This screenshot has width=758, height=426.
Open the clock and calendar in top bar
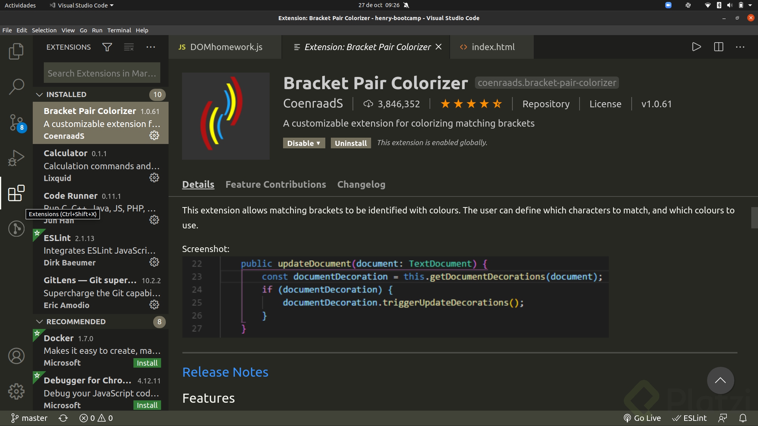point(379,5)
